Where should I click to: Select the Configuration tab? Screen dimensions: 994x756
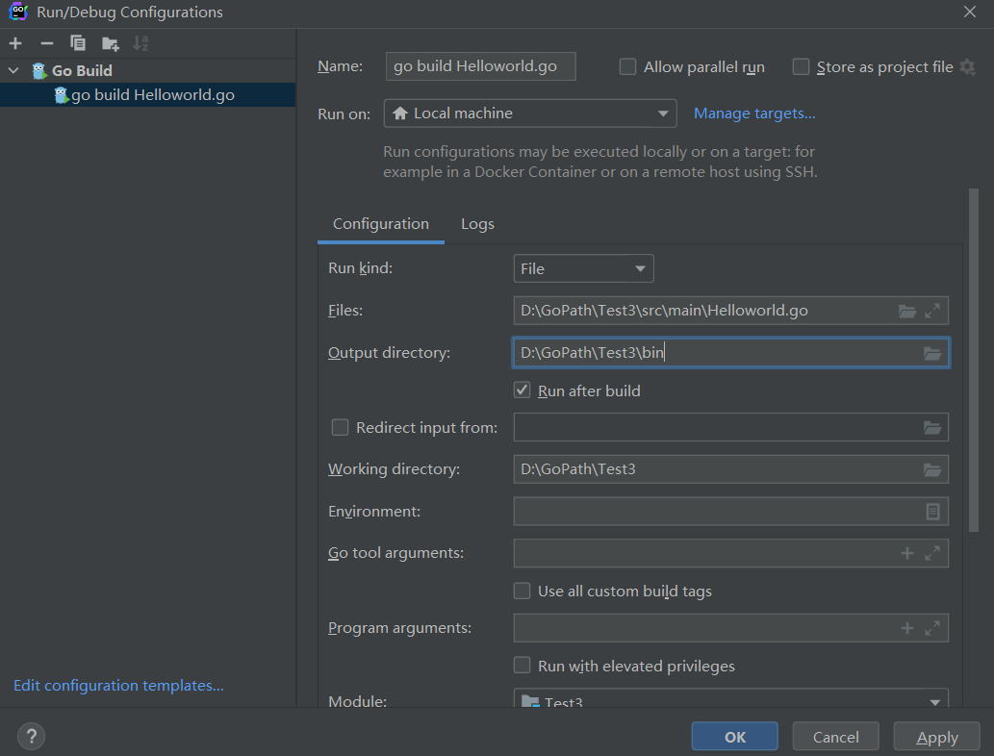click(x=380, y=224)
